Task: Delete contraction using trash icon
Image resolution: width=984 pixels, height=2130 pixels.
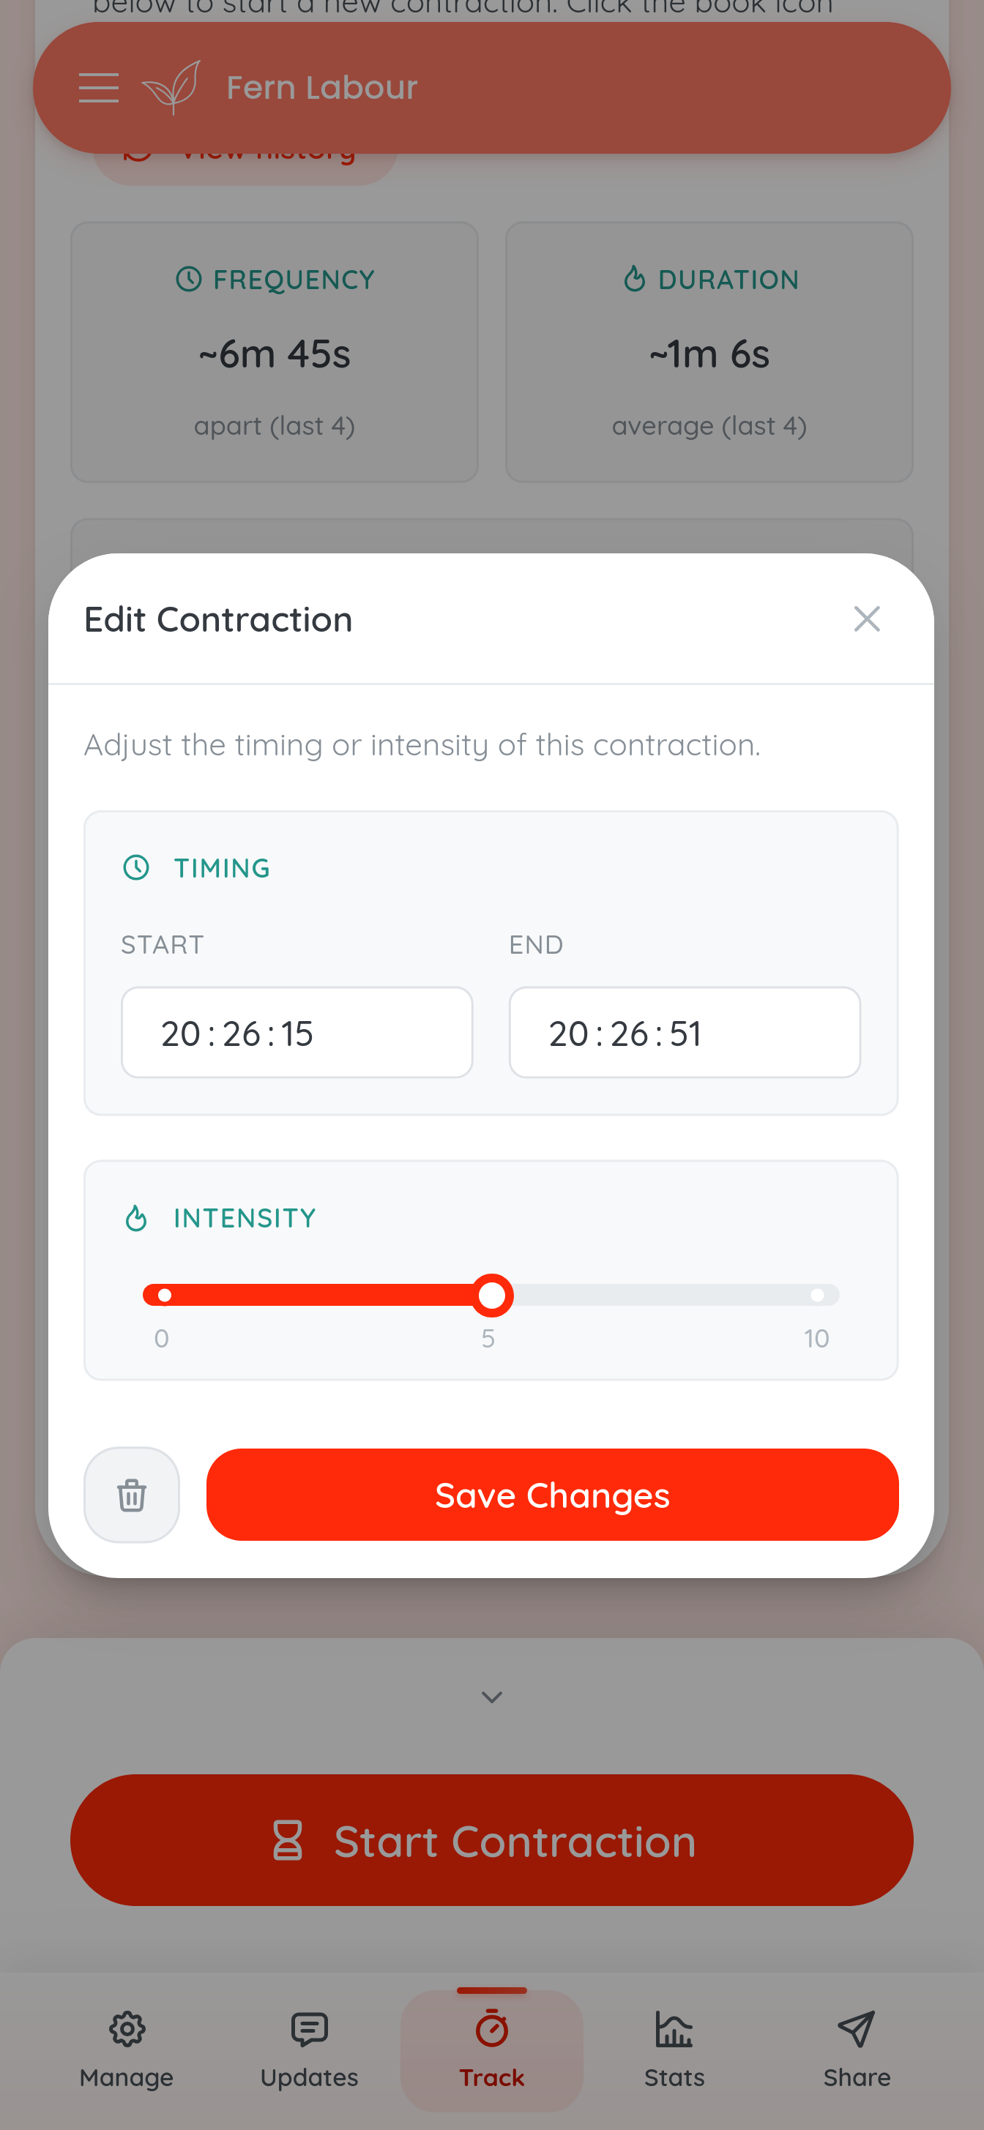Action: [x=132, y=1494]
